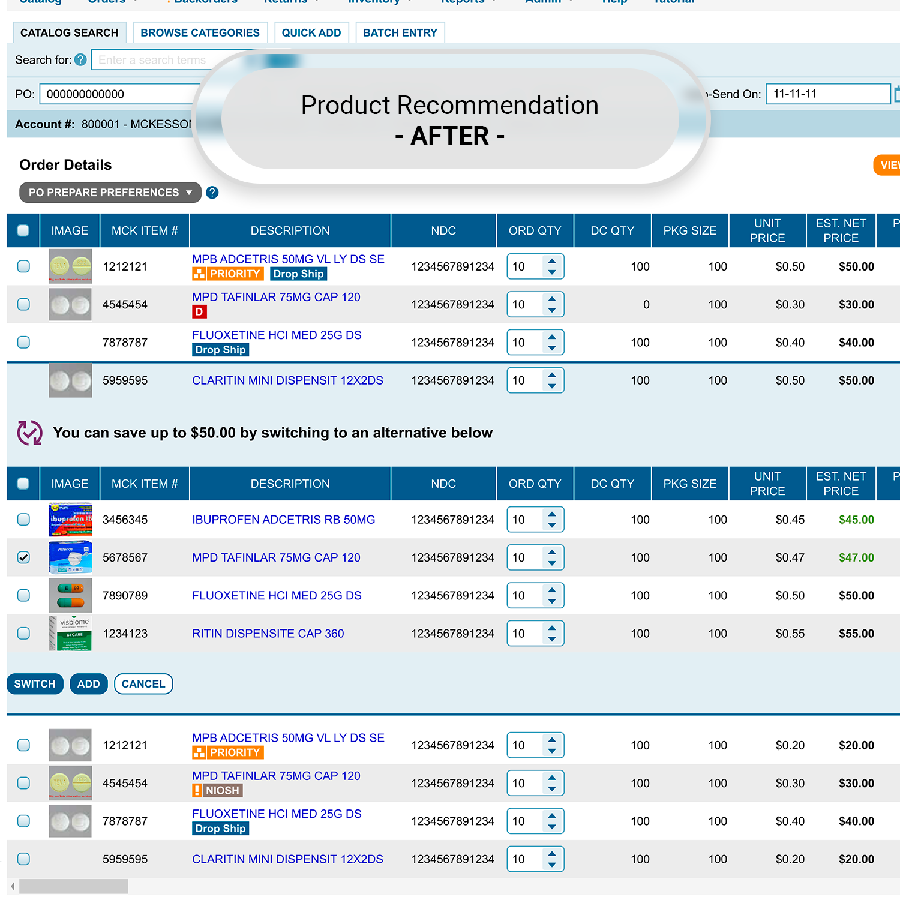Increase quantity in the CLARITIN row priced $50.00
Screen dimensions: 900x900
point(552,374)
